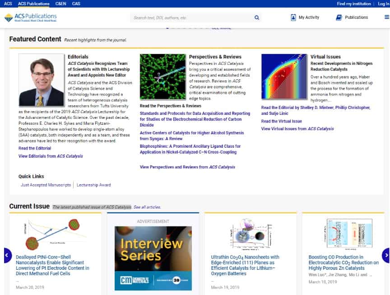This screenshot has width=390, height=295.
Task: Click the editor portrait photo
Action: point(41,80)
